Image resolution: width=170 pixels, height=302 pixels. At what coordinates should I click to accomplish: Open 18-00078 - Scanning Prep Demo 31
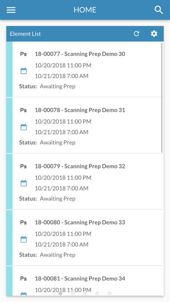(x=80, y=110)
